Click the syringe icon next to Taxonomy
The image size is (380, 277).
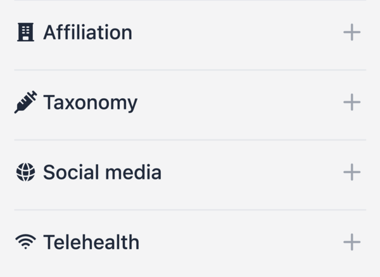pos(25,102)
